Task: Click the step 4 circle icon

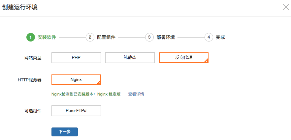Action: (x=209, y=37)
